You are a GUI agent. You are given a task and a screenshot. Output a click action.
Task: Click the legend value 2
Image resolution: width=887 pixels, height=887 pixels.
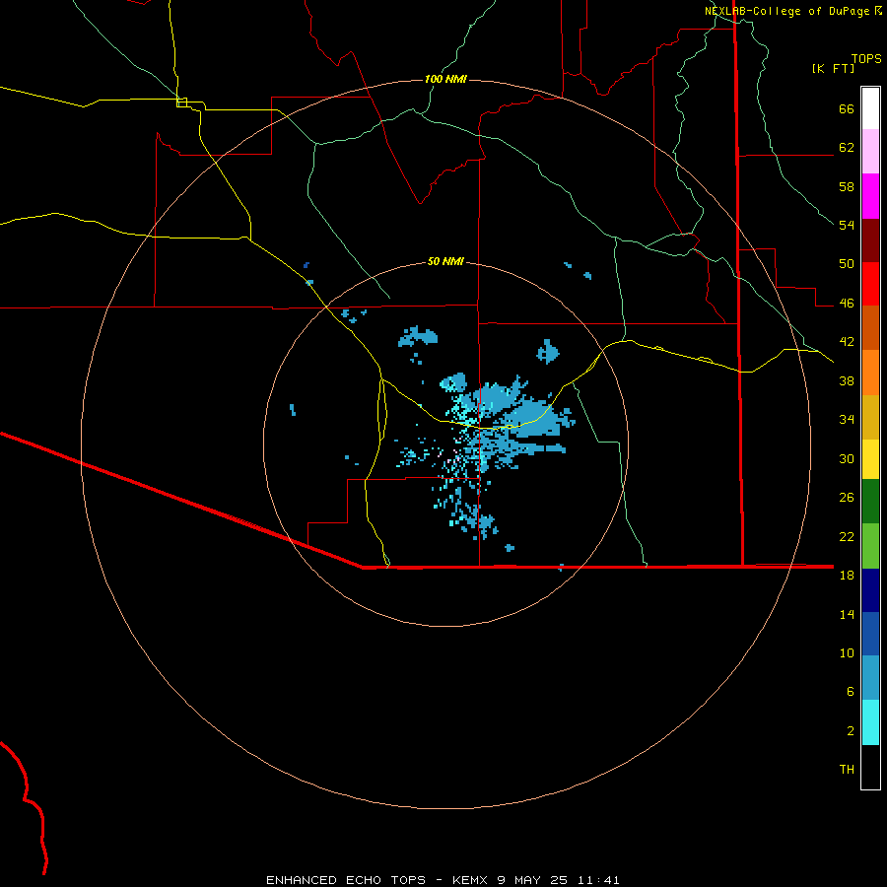[x=851, y=731]
